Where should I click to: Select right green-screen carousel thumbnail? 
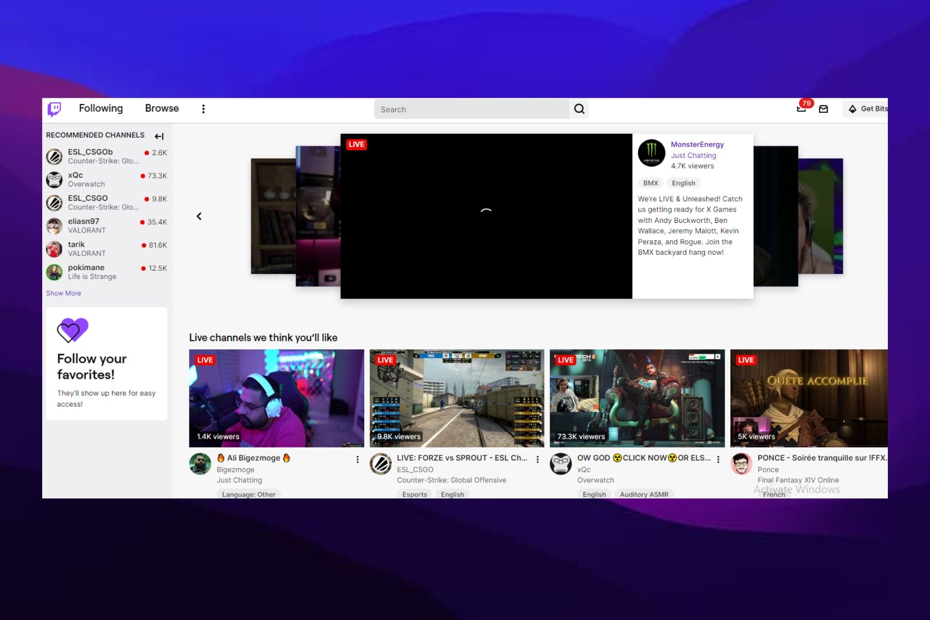pos(821,216)
